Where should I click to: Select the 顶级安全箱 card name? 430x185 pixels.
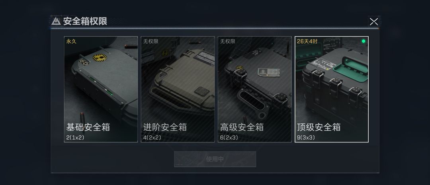pos(319,127)
